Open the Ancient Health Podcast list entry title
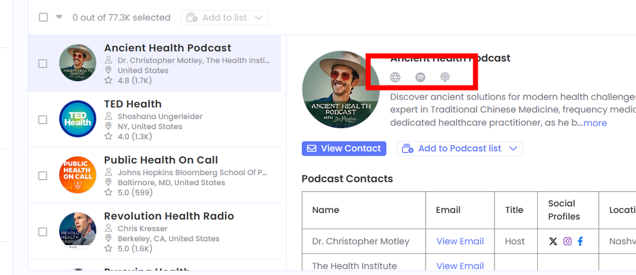636x275 pixels. (168, 48)
